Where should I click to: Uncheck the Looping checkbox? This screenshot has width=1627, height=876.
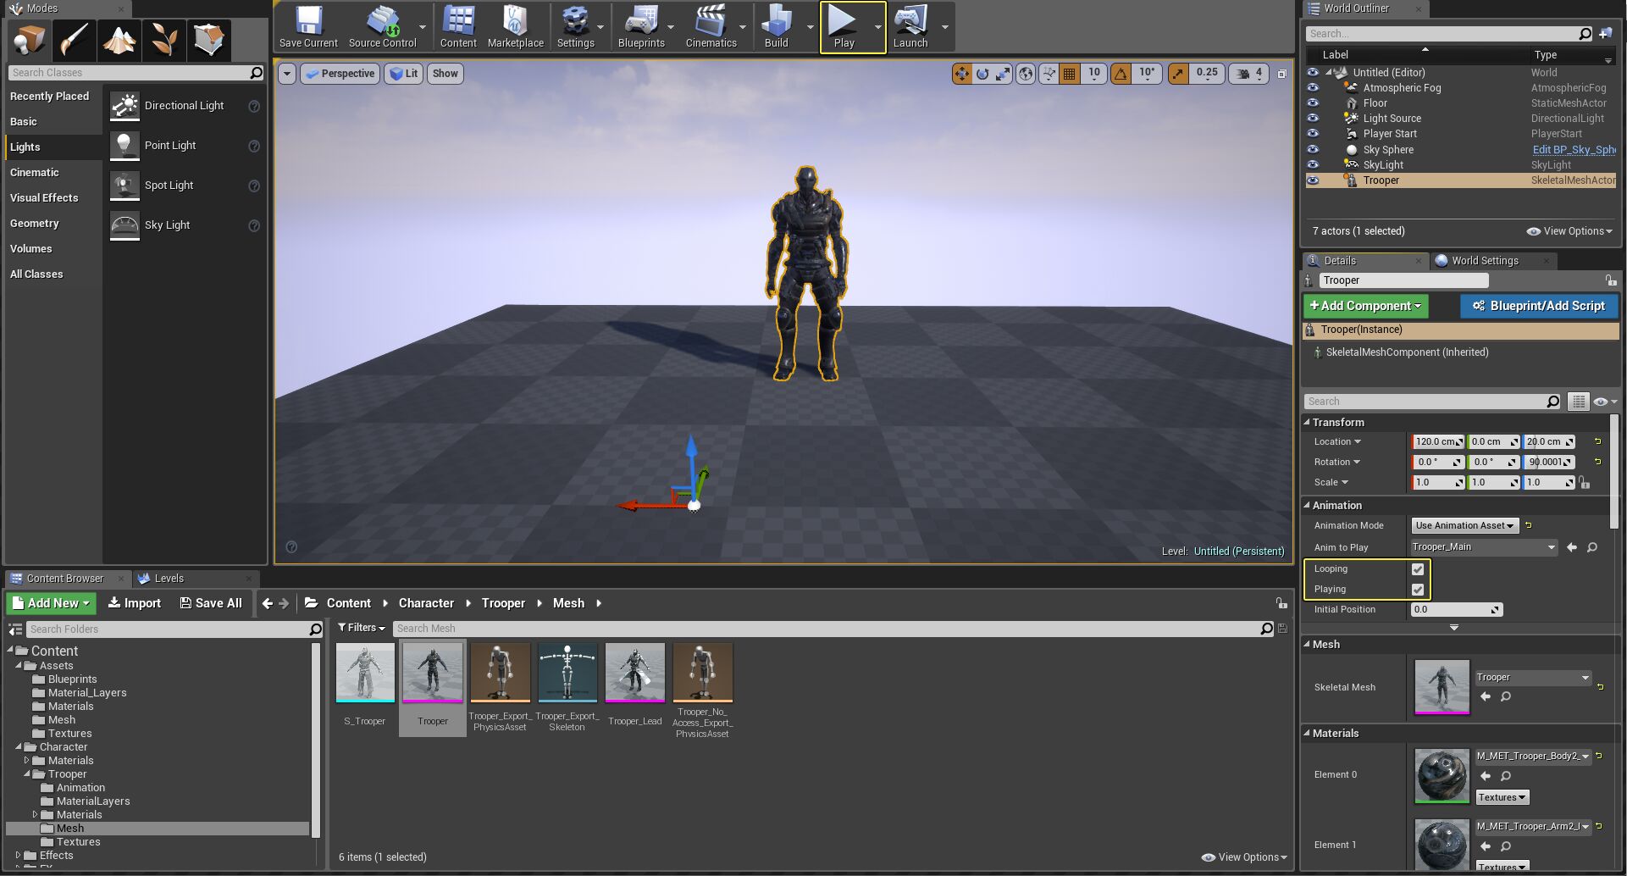click(x=1417, y=569)
